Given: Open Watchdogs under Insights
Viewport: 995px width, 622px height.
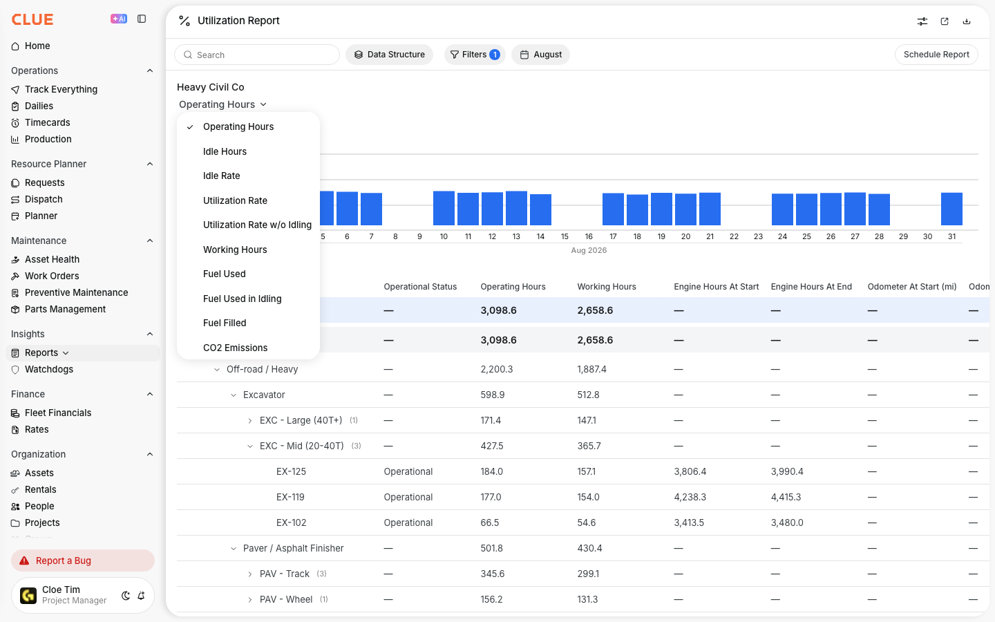Looking at the screenshot, I should coord(48,369).
